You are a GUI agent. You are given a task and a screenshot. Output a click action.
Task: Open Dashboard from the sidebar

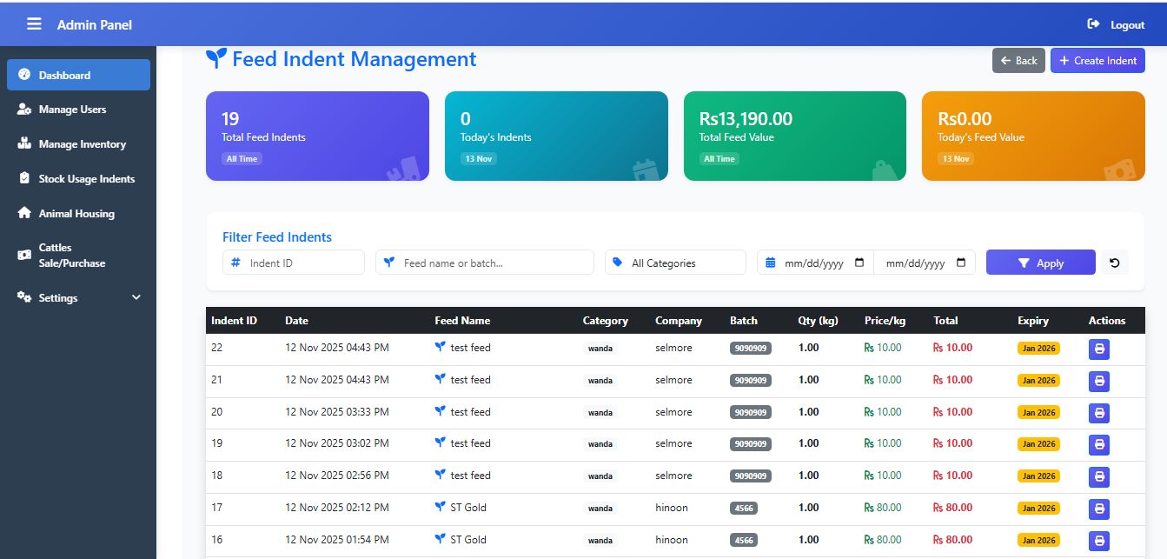[x=78, y=76]
